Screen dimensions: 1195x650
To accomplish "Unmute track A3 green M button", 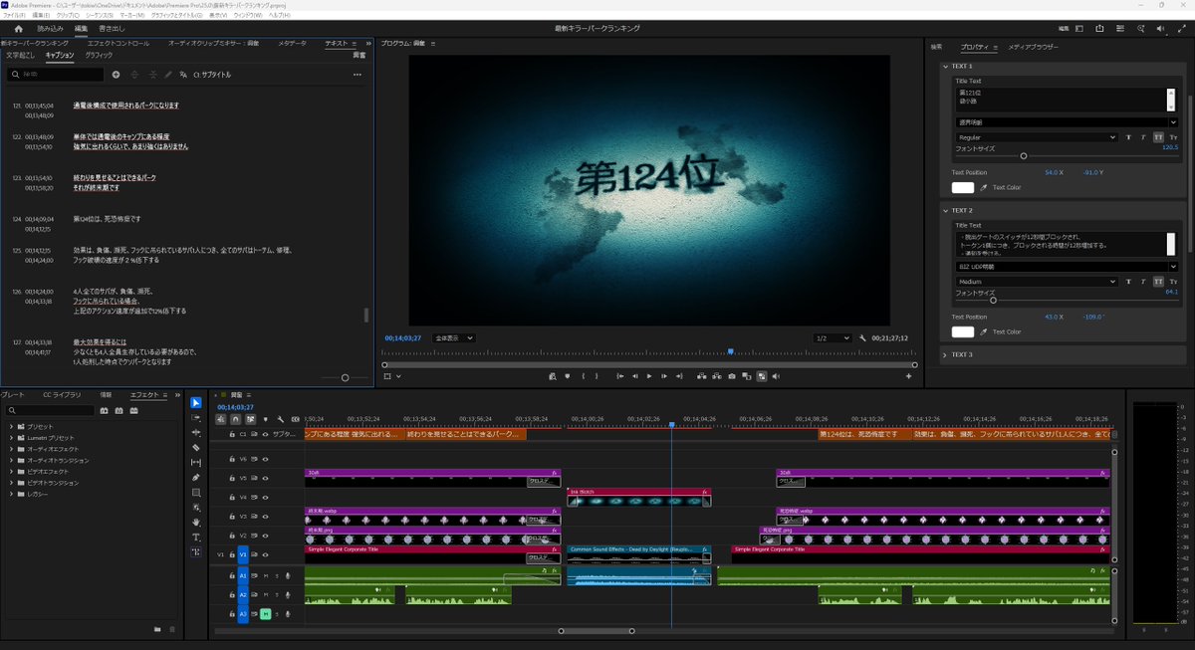I will [266, 613].
